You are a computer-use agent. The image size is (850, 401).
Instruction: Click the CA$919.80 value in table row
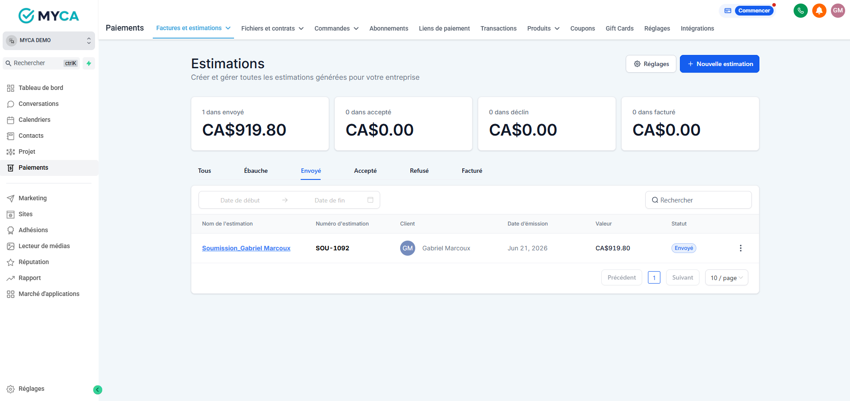(x=612, y=248)
